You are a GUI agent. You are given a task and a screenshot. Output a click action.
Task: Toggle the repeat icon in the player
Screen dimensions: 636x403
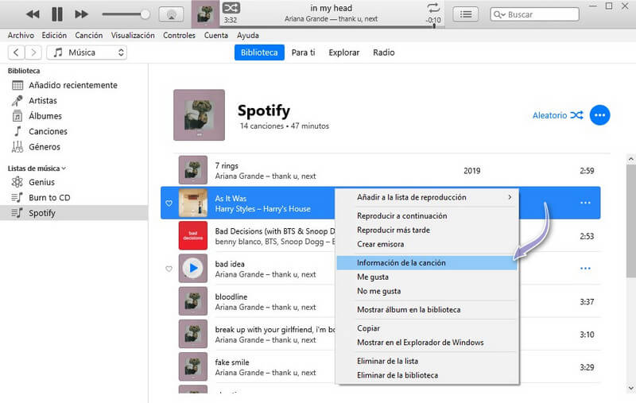tap(433, 8)
